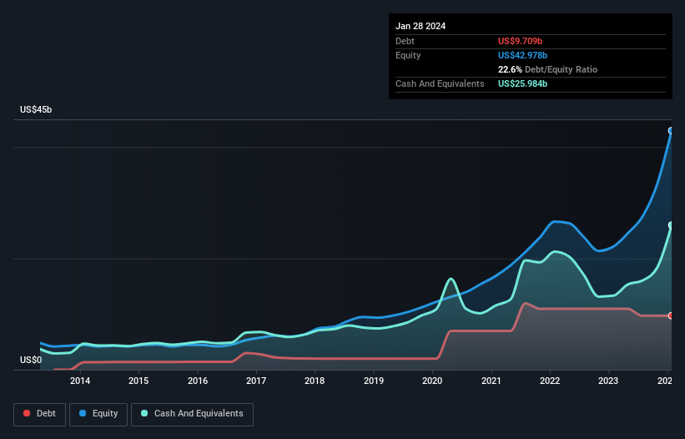Select the 2023 x-axis label

(608, 381)
